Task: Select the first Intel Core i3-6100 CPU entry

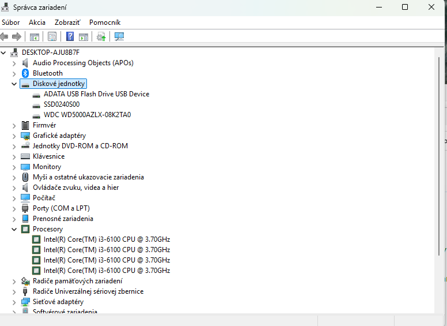Action: coord(107,239)
